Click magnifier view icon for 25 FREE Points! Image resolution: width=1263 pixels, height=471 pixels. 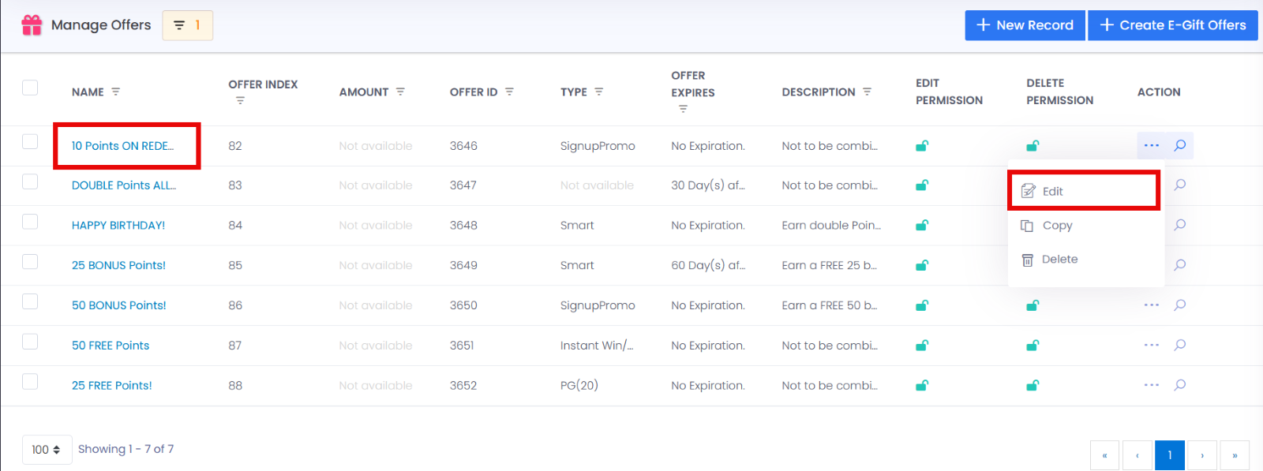tap(1180, 386)
